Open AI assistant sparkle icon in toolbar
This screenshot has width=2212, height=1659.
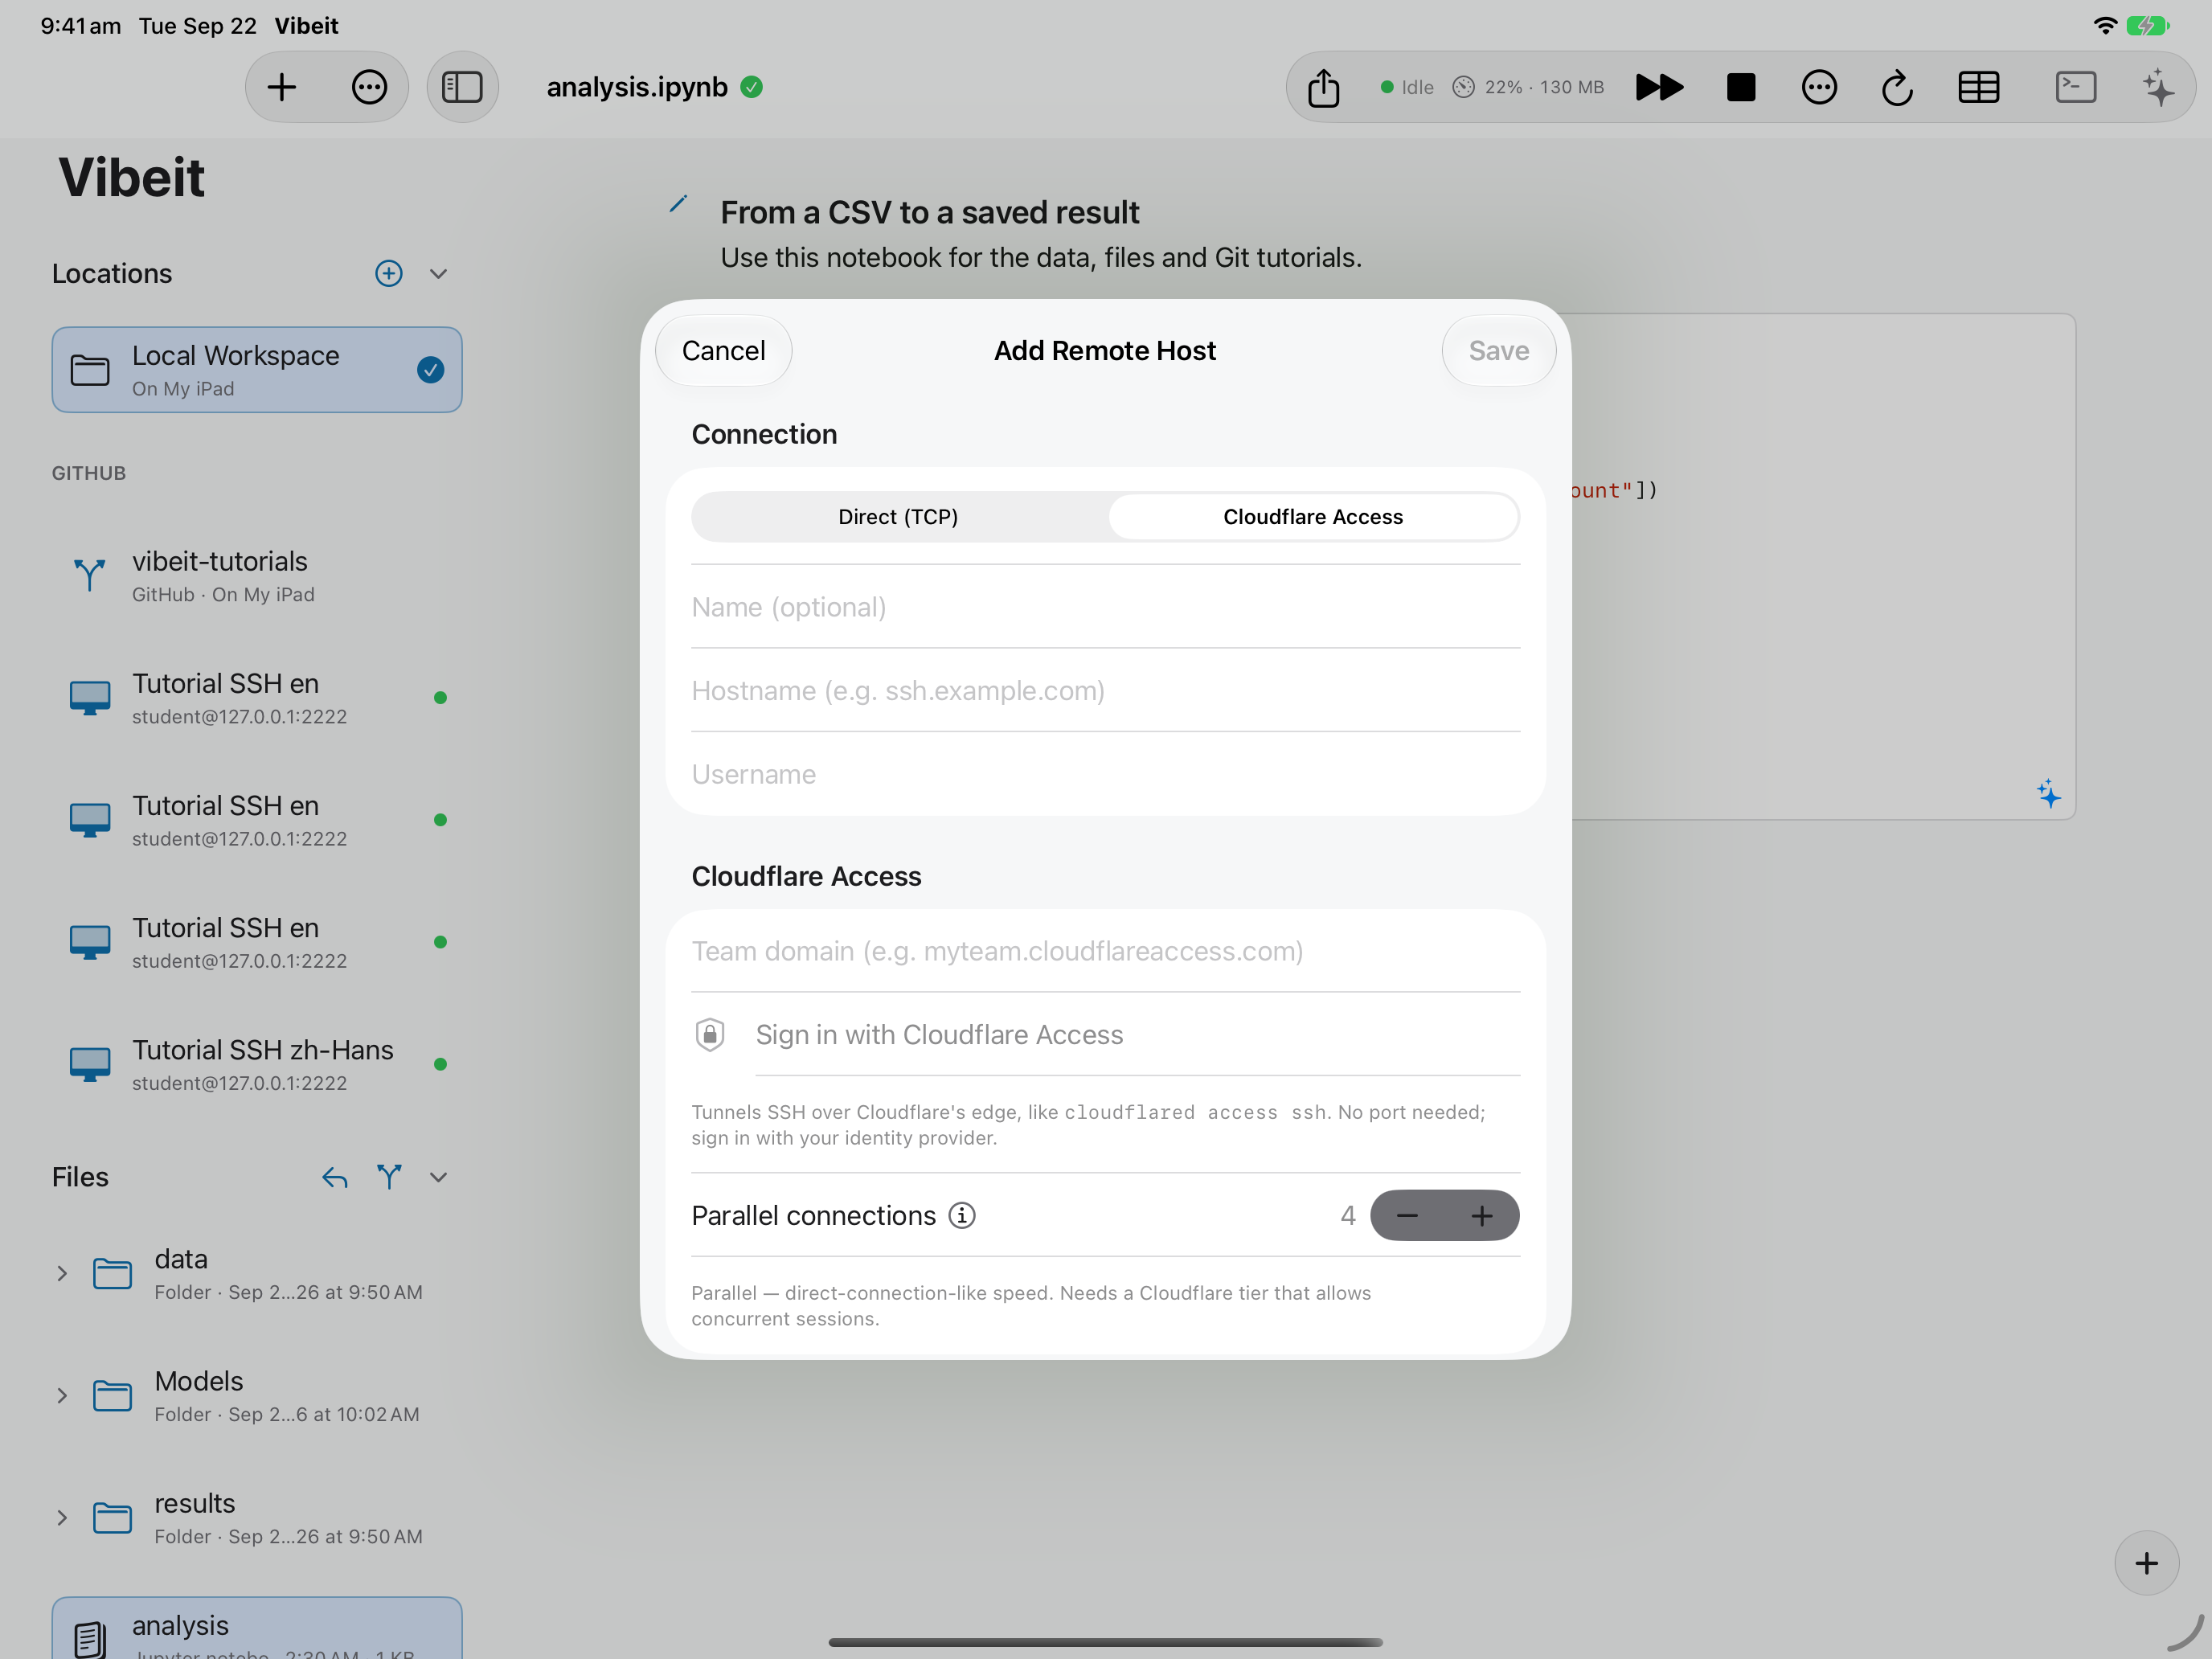[x=2158, y=87]
